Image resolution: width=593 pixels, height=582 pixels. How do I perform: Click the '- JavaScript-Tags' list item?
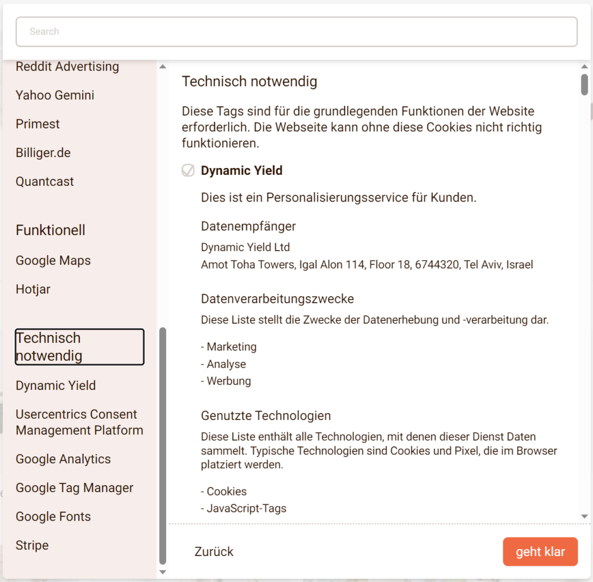coord(244,508)
